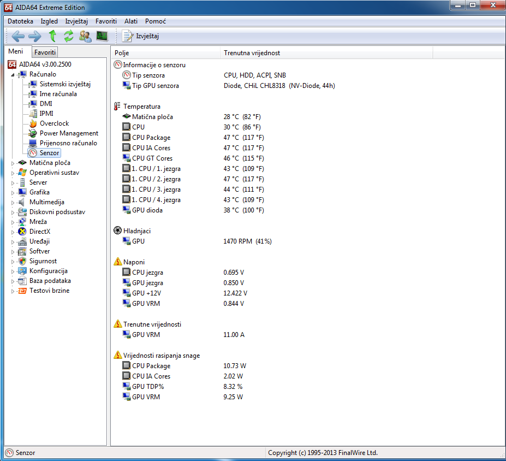Click the Diskovni podsustav drive icon

(22, 212)
